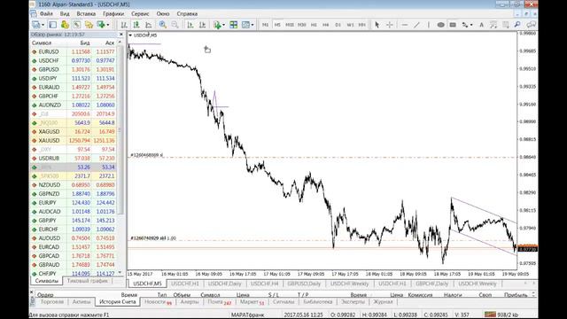Open dropdown arrow beside green plus icon

point(108,25)
